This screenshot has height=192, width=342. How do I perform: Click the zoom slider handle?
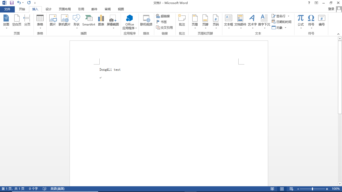click(x=312, y=189)
